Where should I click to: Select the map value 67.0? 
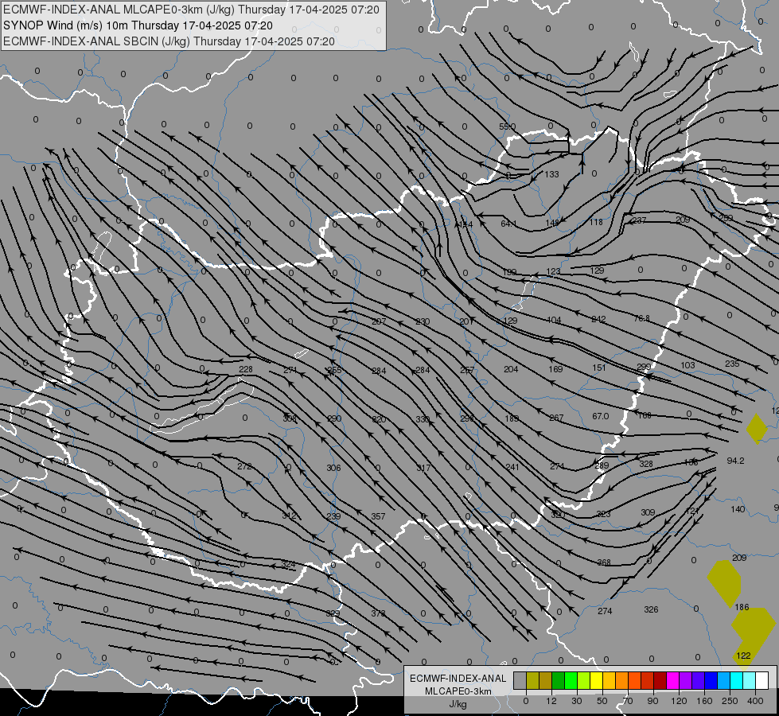pos(600,416)
